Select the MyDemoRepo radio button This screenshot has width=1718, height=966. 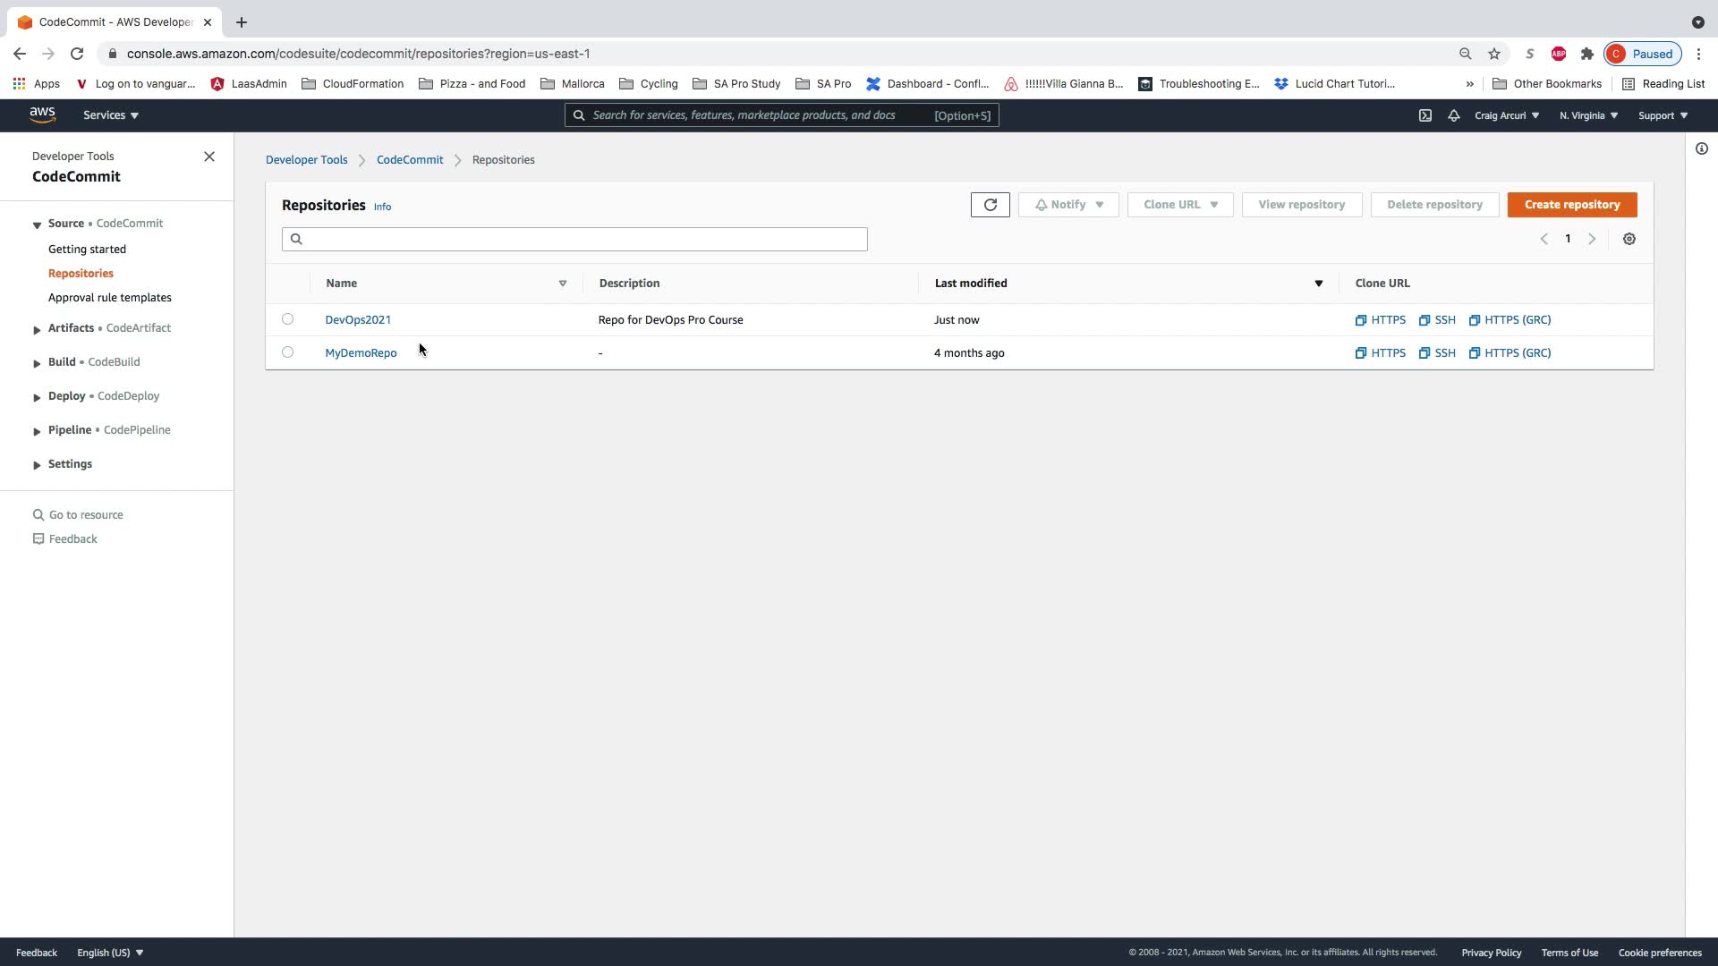pos(287,352)
